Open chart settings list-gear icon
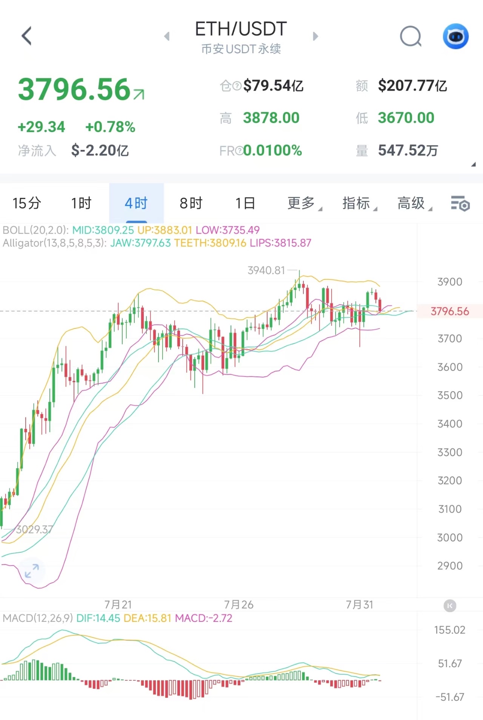The width and height of the screenshot is (483, 720). coord(460,204)
